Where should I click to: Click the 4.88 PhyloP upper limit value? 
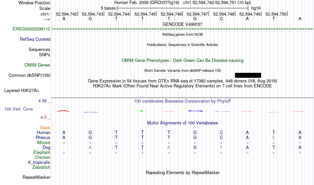pos(42,101)
